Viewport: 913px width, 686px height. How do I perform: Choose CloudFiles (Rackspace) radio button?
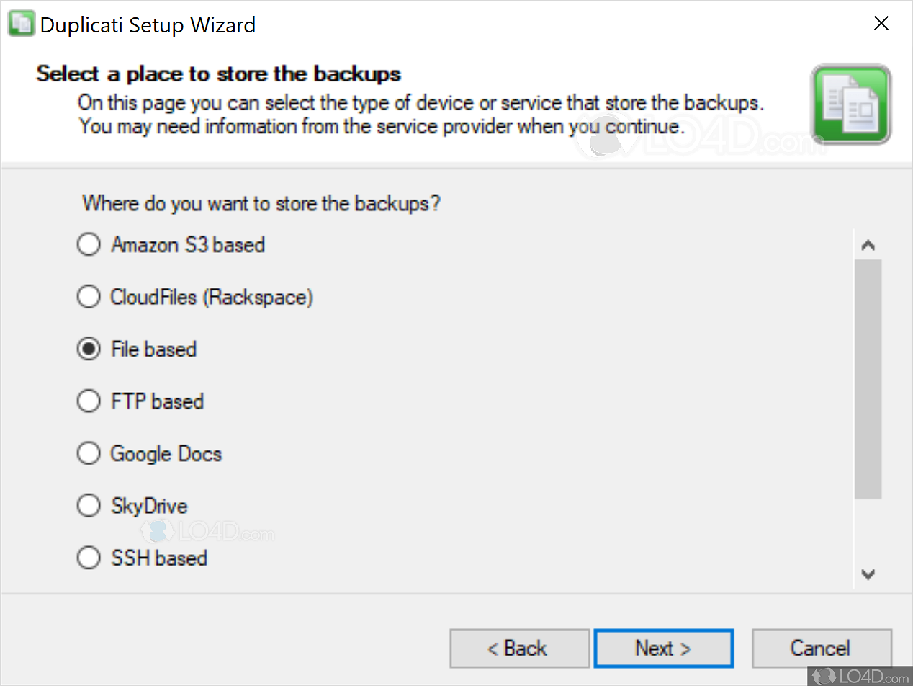(89, 297)
